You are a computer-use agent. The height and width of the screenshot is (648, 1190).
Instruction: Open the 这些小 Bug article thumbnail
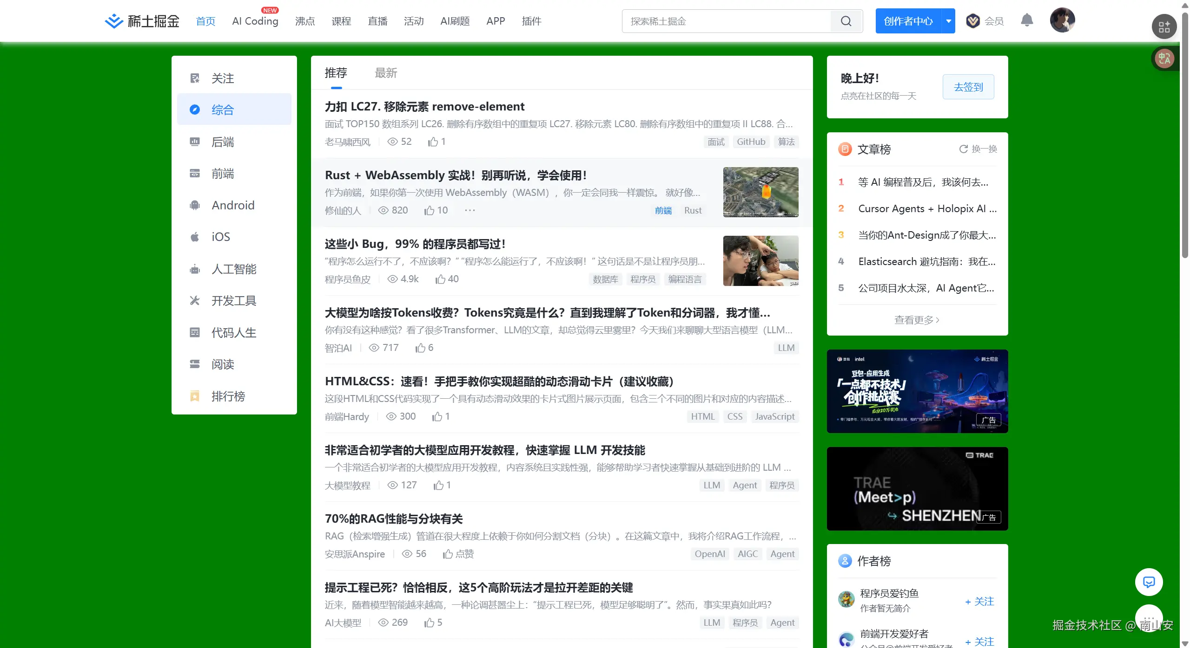click(760, 261)
